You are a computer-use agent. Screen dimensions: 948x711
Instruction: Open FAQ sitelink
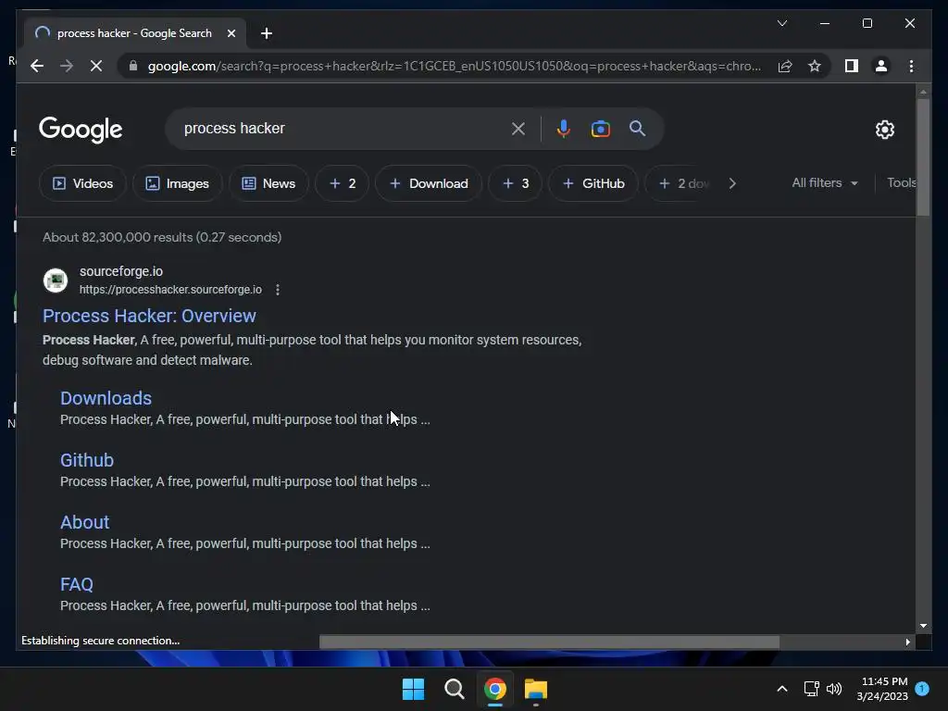(x=77, y=584)
